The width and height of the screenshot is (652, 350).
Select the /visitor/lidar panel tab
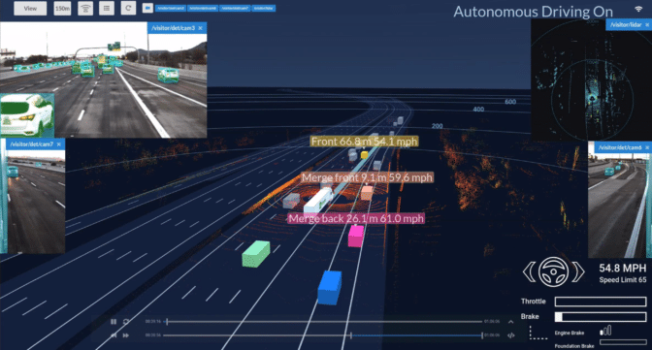[x=626, y=24]
